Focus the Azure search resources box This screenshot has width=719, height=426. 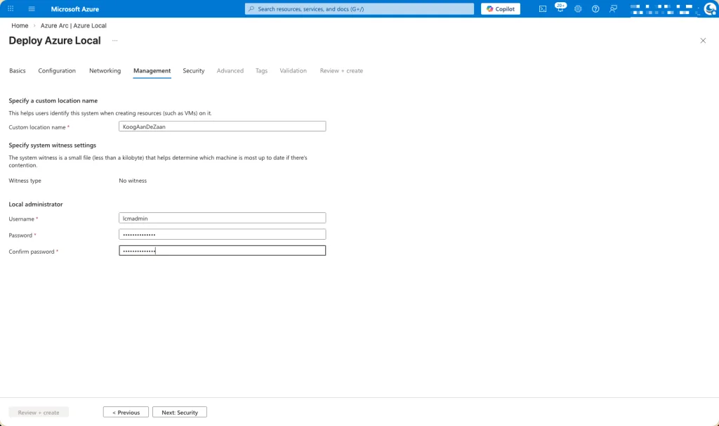point(359,9)
